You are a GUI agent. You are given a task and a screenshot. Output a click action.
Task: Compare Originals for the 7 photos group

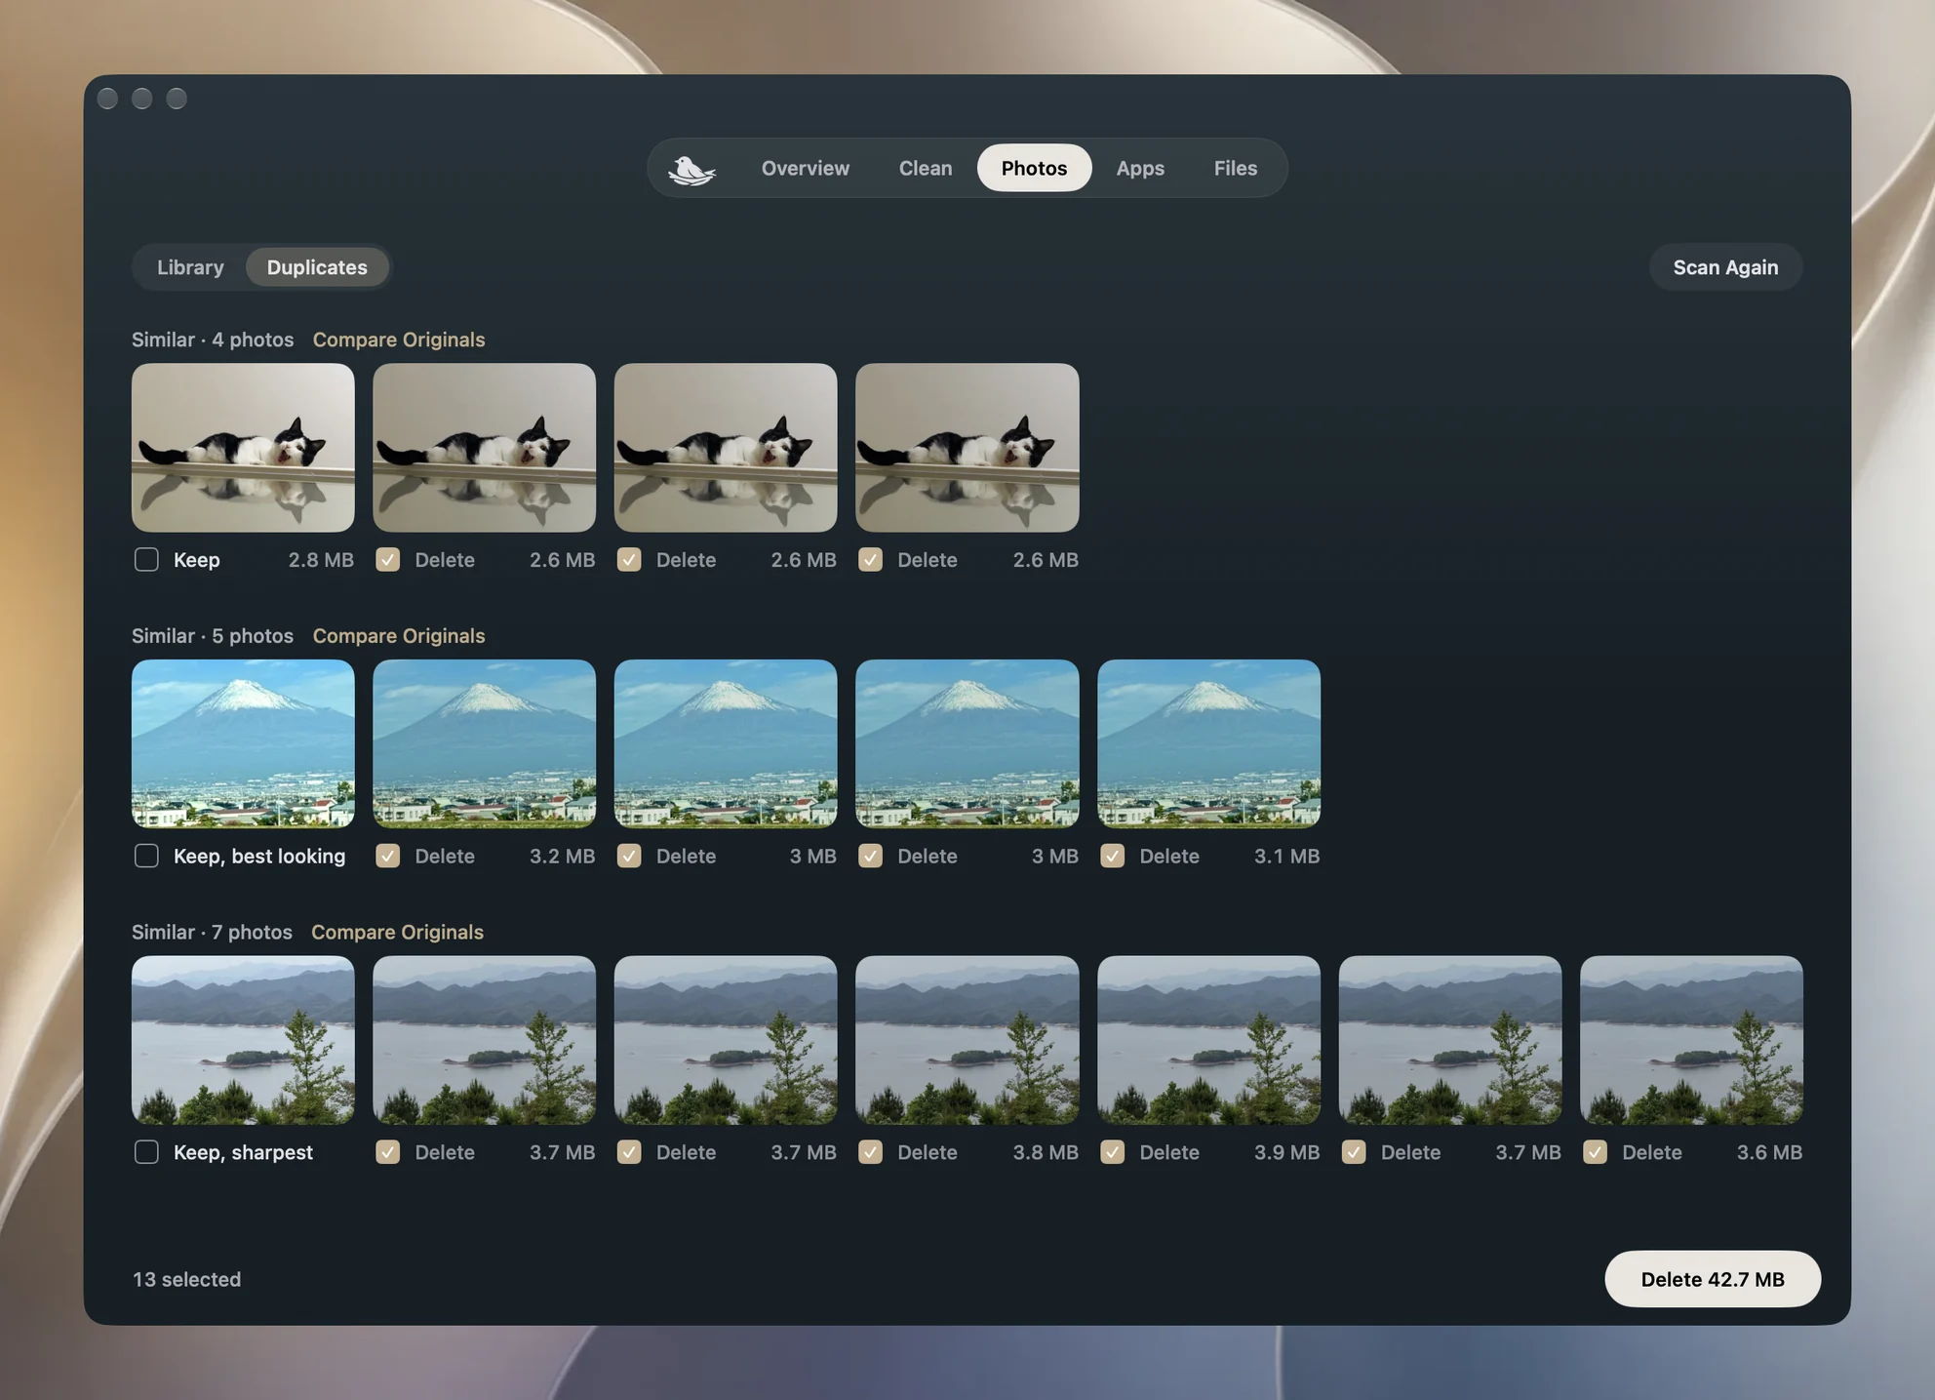(397, 933)
